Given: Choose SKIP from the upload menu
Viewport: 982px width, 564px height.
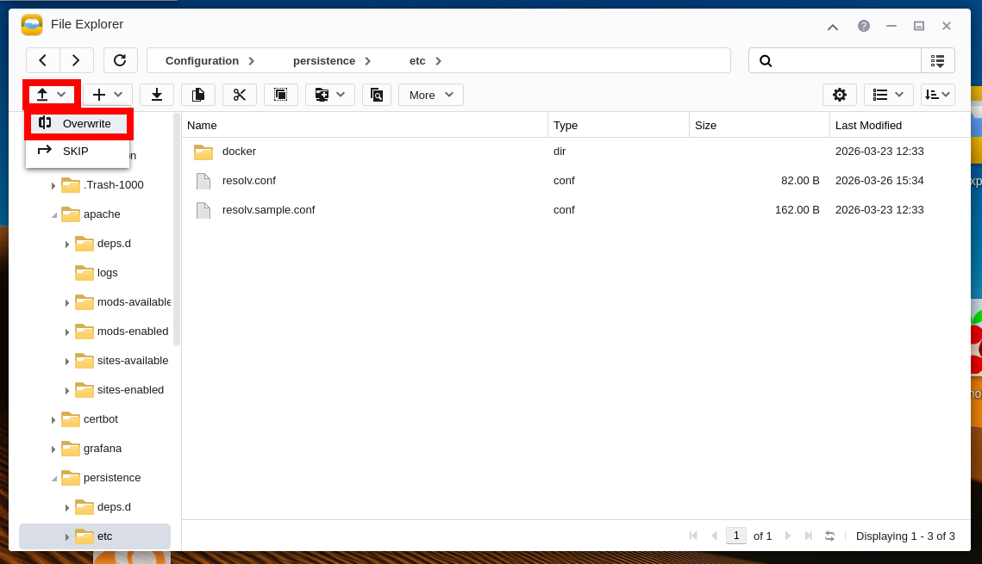Looking at the screenshot, I should pos(76,151).
